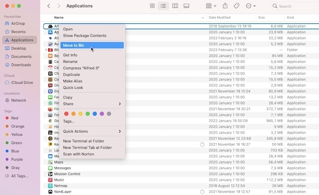Go back with the left chevron
This screenshot has width=319, height=195.
(49, 6)
